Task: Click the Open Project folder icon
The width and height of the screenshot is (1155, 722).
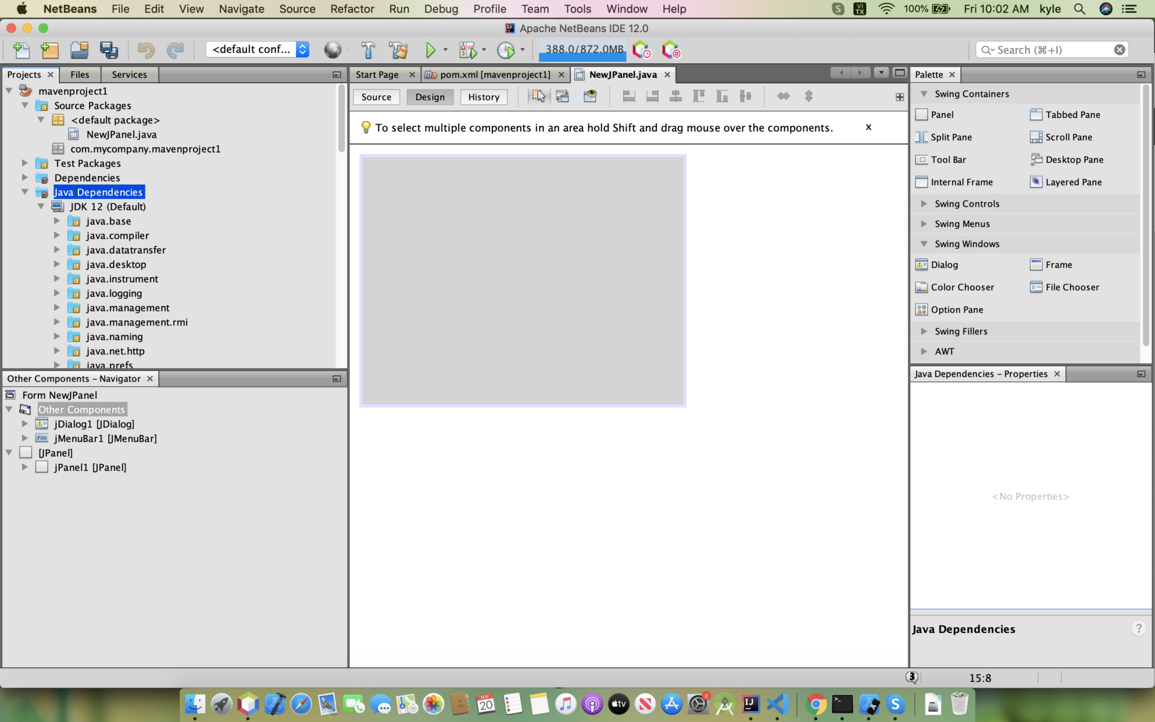Action: tap(80, 50)
